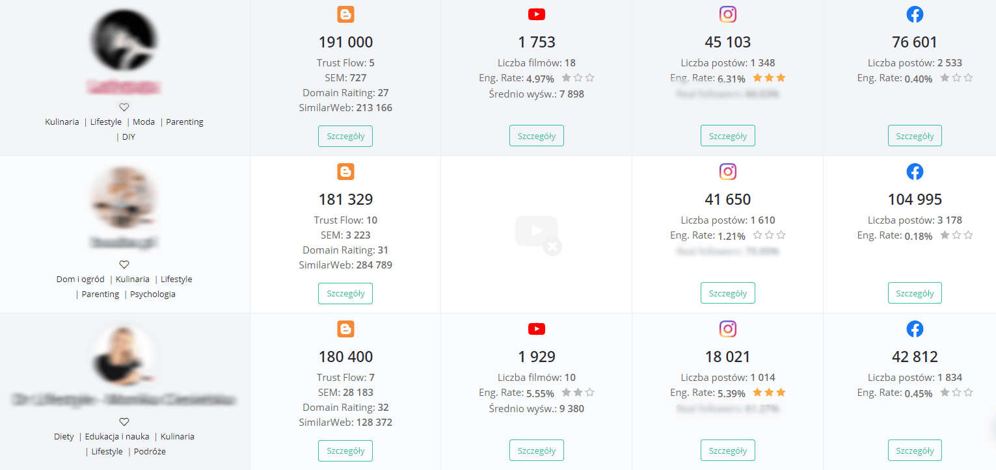Click the Instagram icon above 41 650

728,172
